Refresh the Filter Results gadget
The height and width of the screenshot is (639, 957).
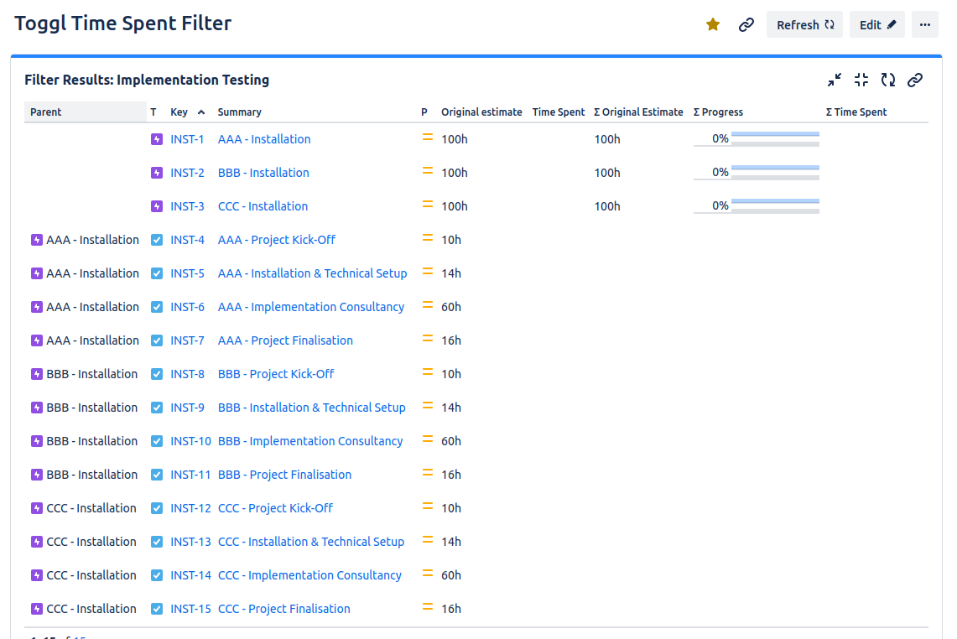tap(888, 80)
